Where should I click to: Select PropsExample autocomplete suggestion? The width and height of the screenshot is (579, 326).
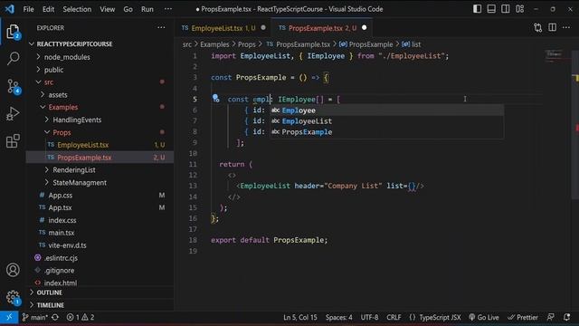click(x=386, y=132)
